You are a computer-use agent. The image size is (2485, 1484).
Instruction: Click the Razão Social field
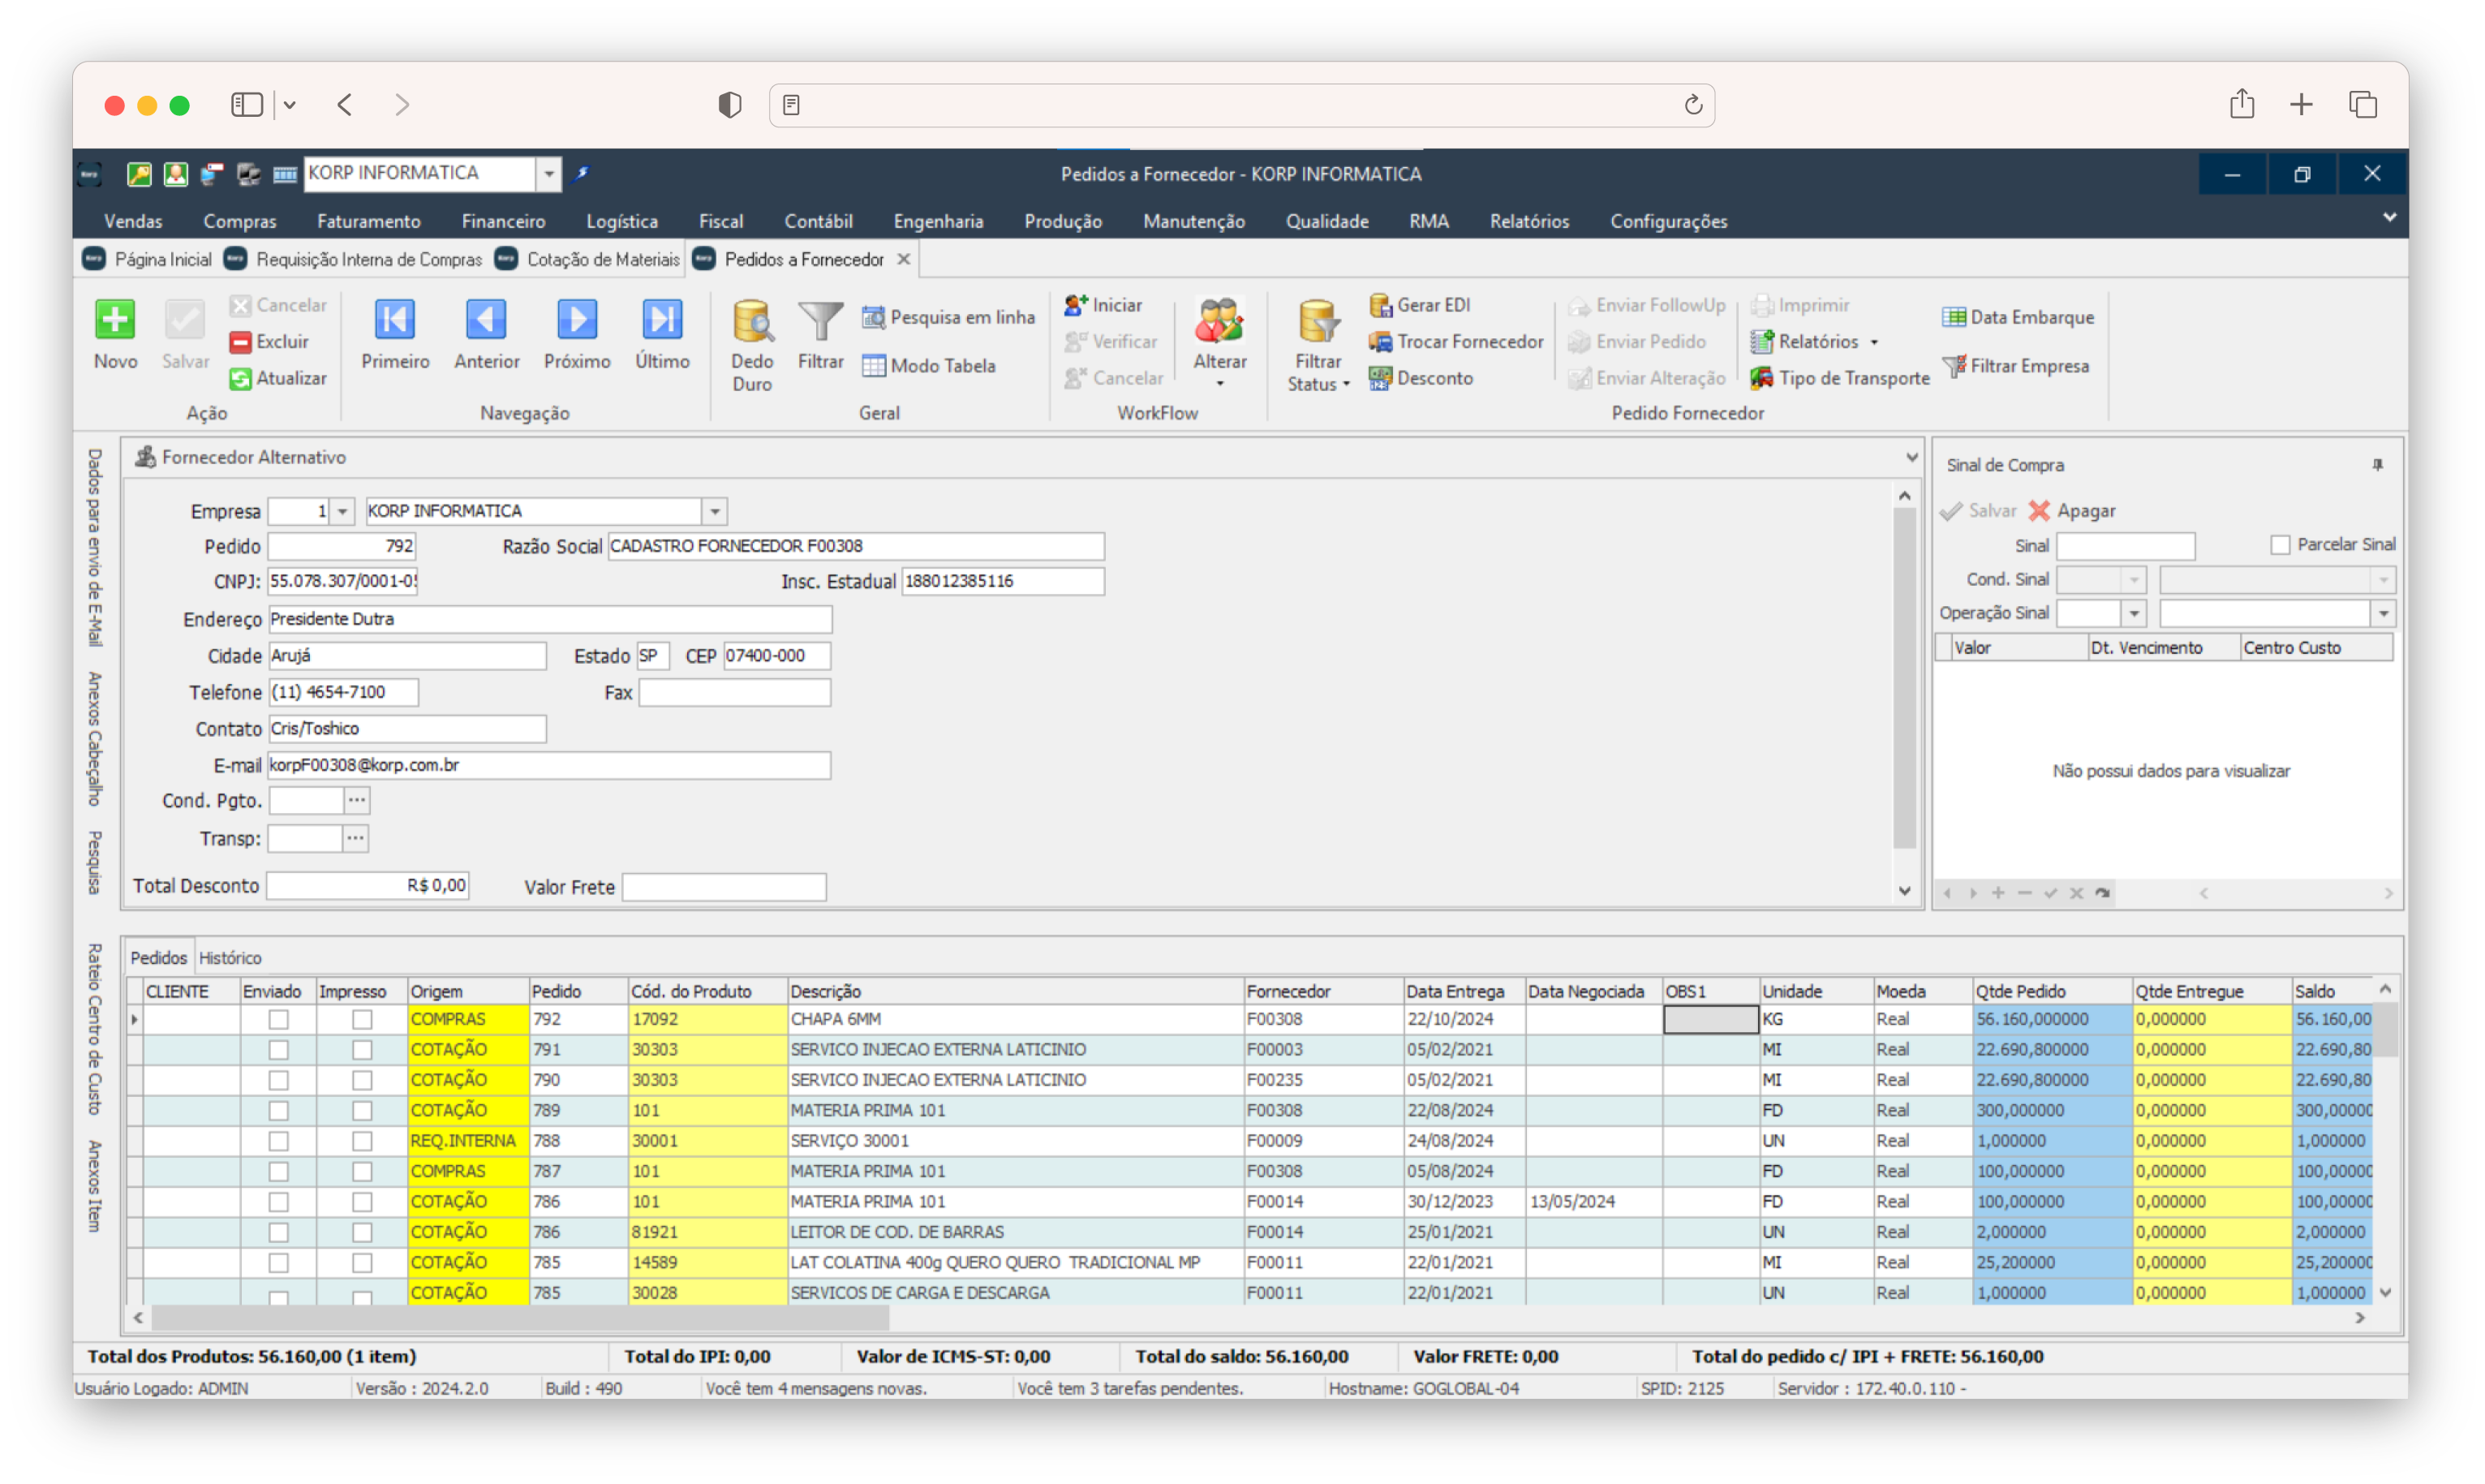click(856, 547)
